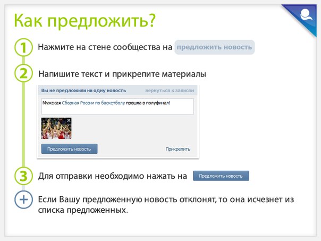Click the 'Прикрепить' attach link
The width and height of the screenshot is (321, 241).
tap(178, 149)
